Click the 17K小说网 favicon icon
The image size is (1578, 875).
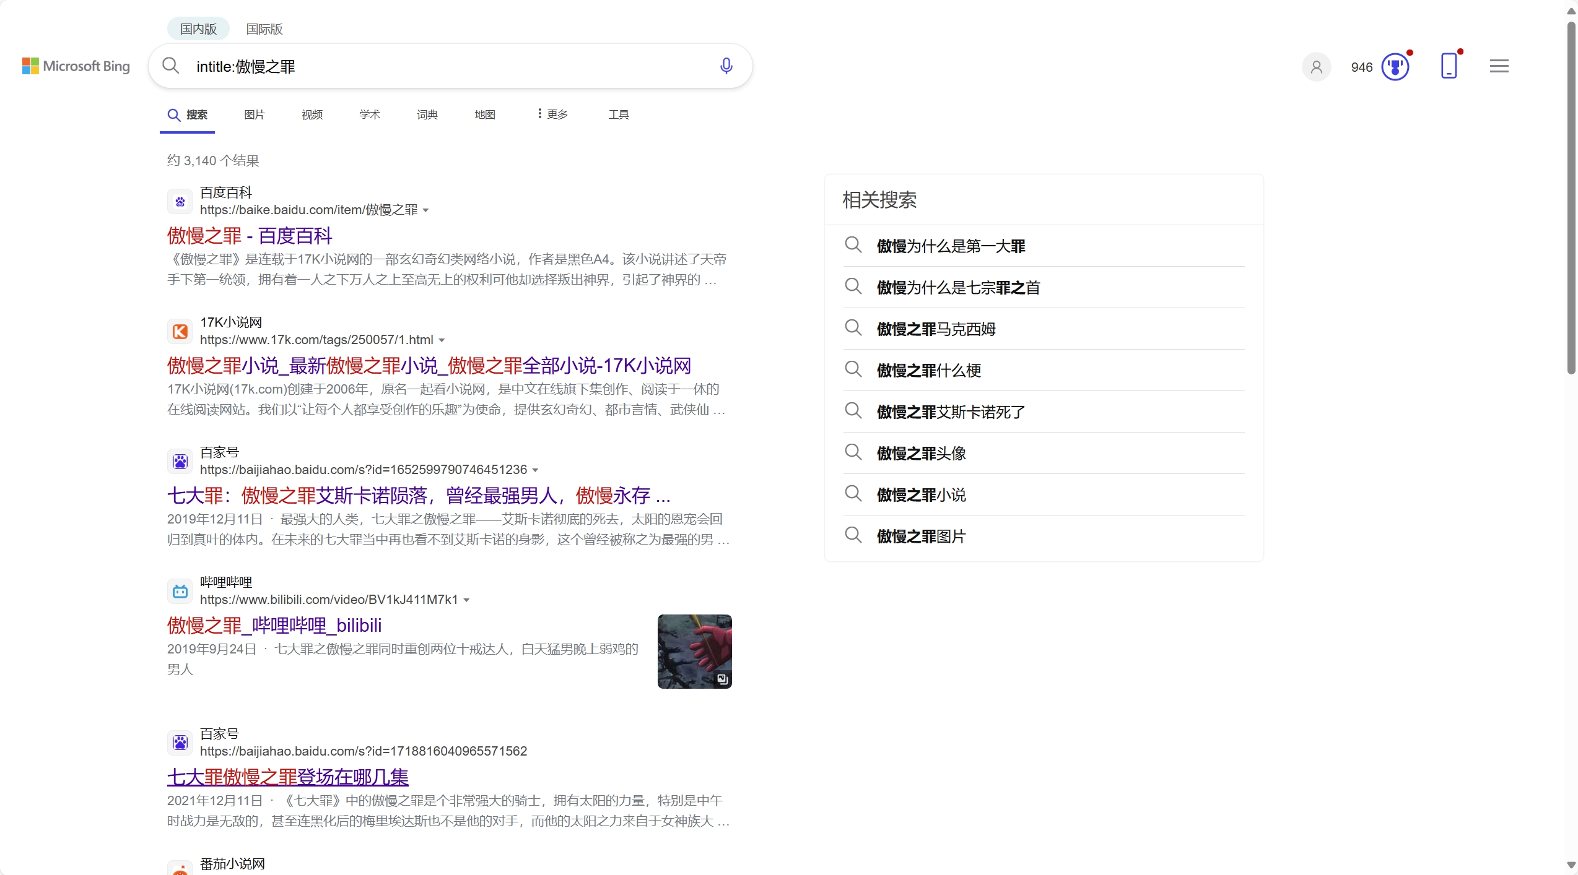point(180,332)
